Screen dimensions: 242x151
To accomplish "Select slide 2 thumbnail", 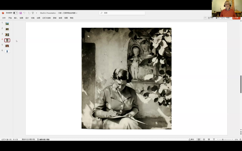I will click(7, 29).
